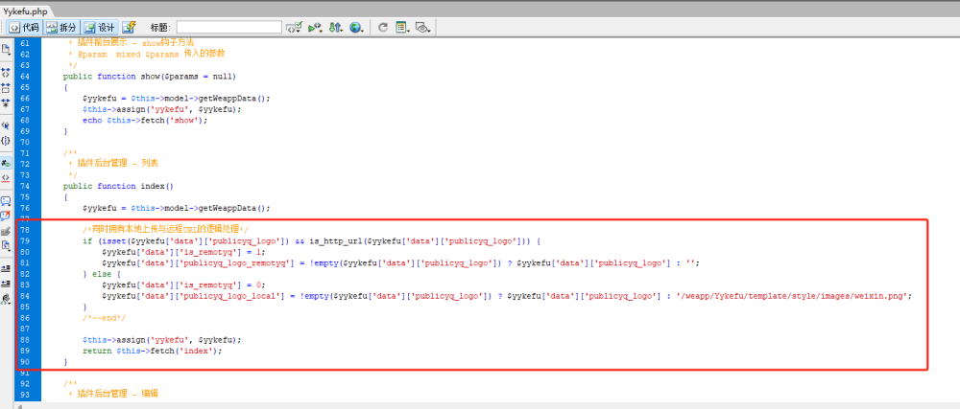Switch to 代码 code view
The width and height of the screenshot is (960, 409).
pos(25,27)
